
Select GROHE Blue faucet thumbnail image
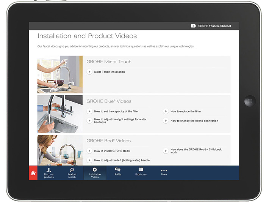tap(60, 114)
